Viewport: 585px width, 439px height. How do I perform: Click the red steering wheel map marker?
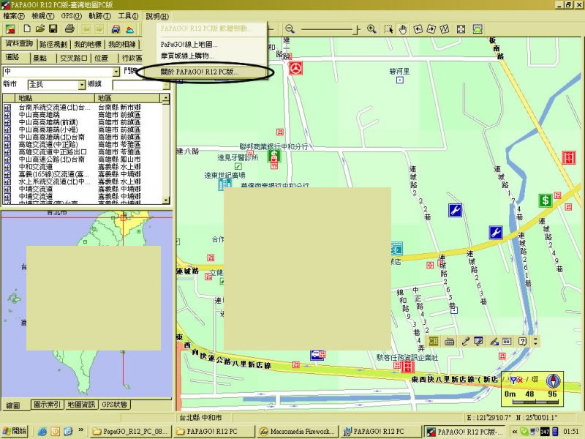point(296,68)
